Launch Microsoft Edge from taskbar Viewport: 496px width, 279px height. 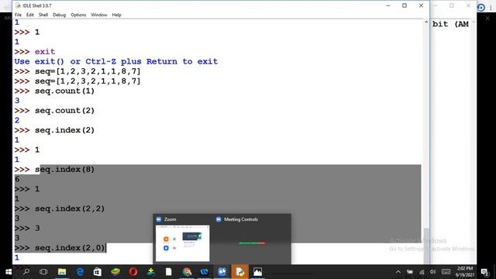pyautogui.click(x=80, y=272)
